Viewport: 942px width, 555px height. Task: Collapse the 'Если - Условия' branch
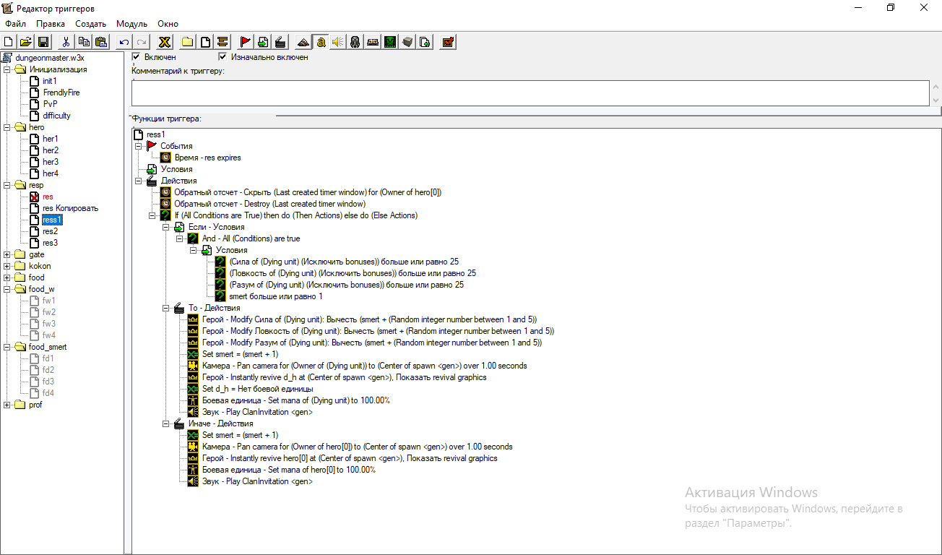[x=166, y=227]
